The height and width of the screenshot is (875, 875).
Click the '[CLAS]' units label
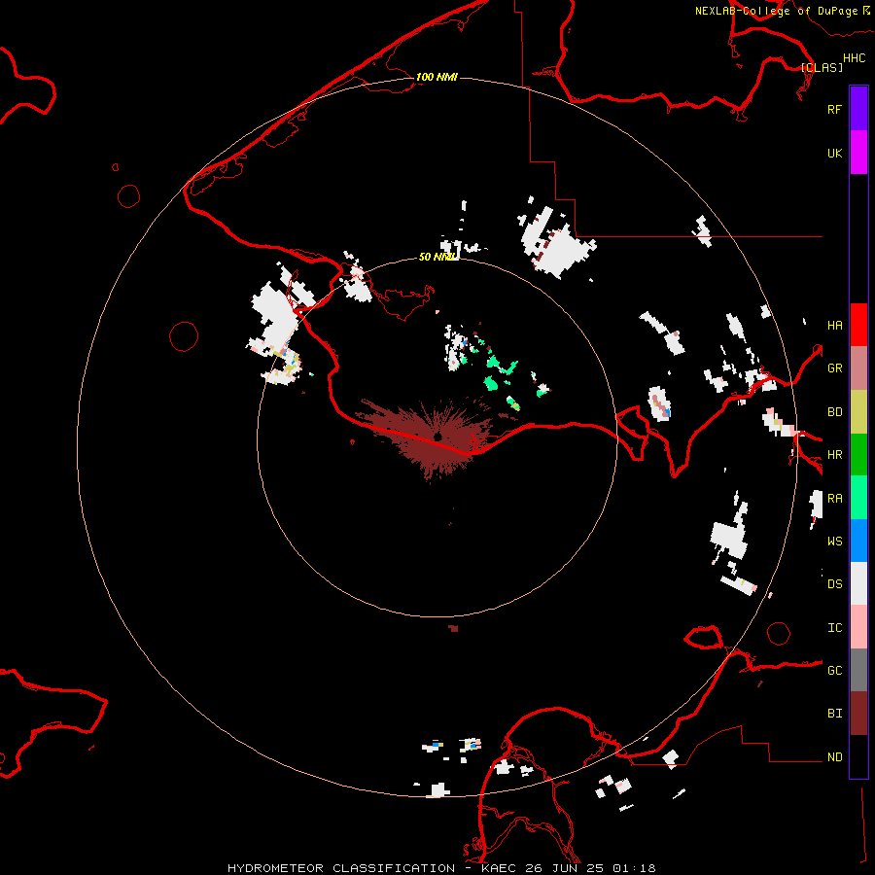(x=822, y=67)
